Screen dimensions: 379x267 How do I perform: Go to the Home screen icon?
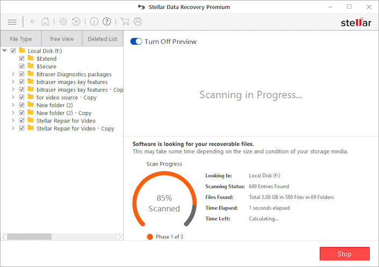tap(45, 22)
